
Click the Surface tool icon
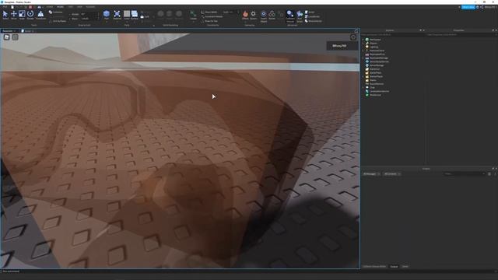[x=135, y=15]
